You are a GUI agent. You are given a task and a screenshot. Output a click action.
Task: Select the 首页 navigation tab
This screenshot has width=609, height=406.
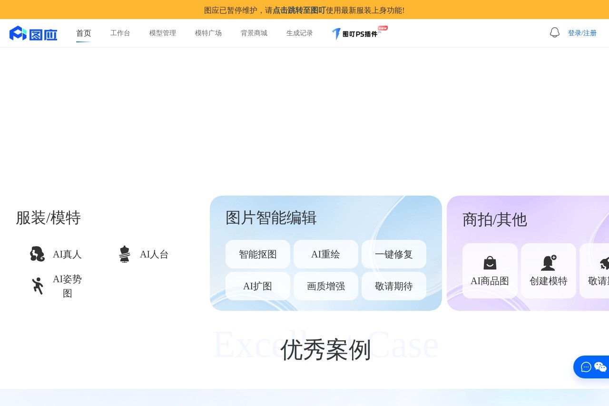84,33
